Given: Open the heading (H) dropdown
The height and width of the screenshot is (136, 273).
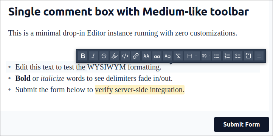Looking at the screenshot, I should [192, 56].
